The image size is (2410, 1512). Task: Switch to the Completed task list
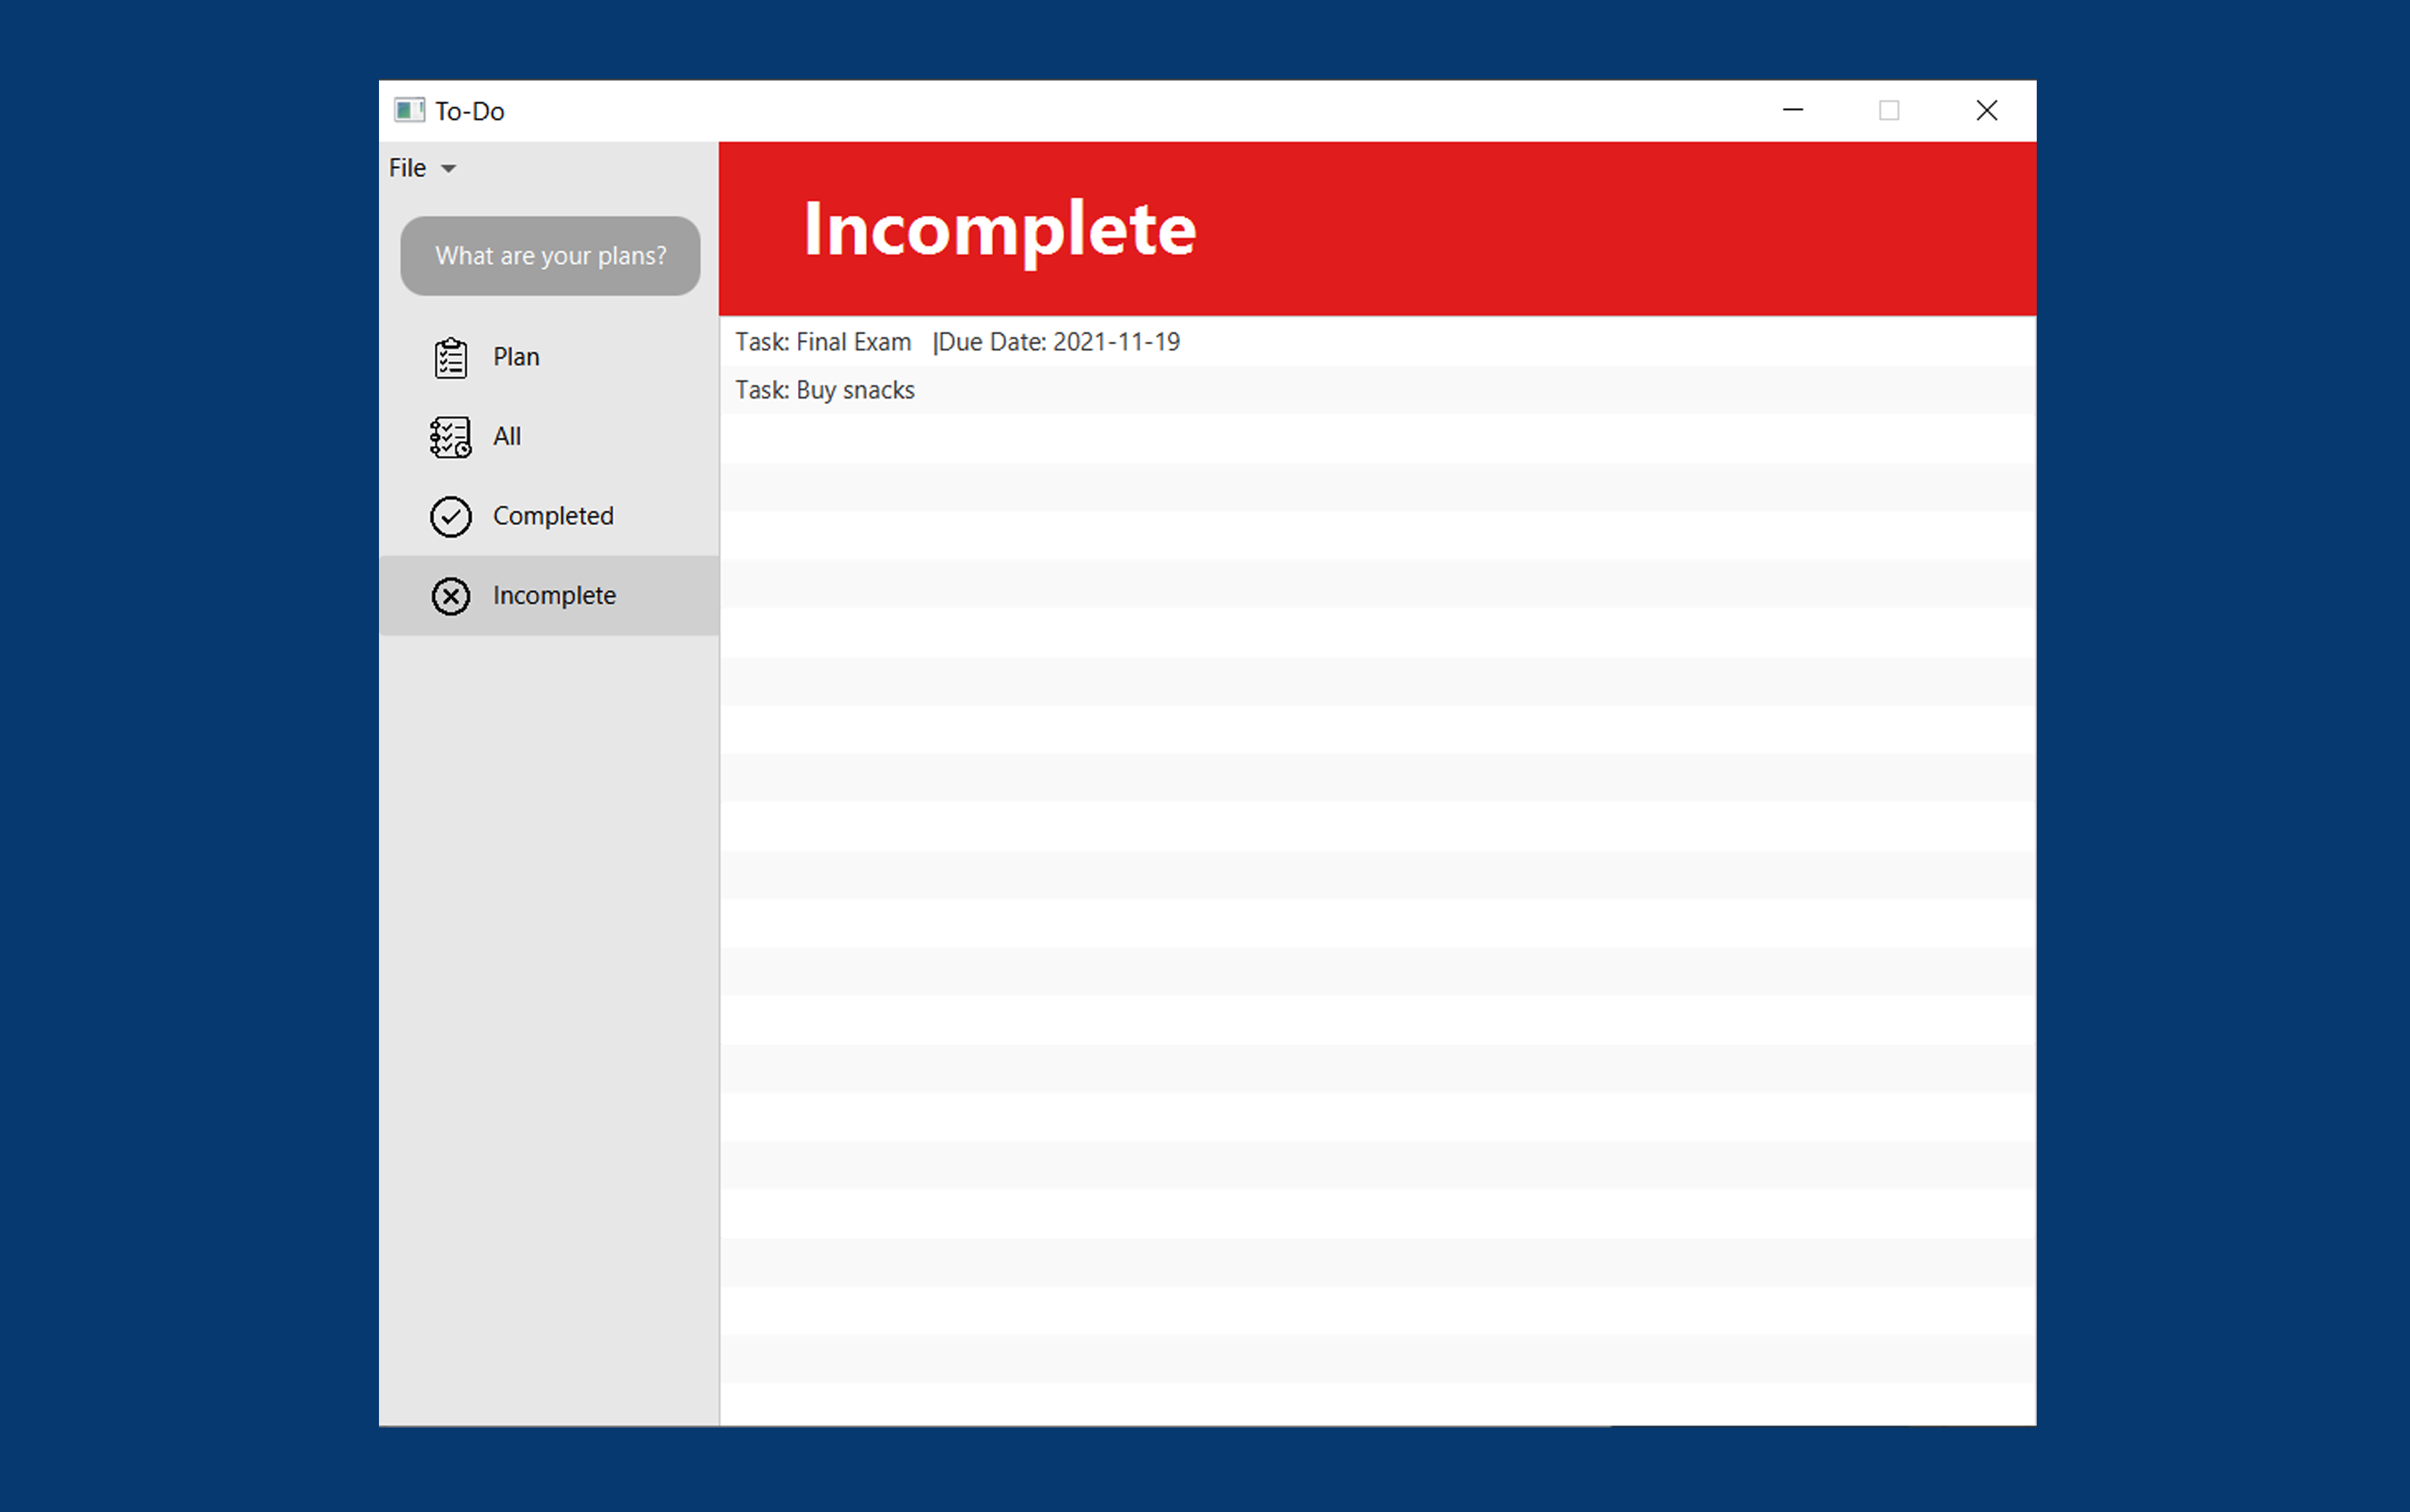553,516
